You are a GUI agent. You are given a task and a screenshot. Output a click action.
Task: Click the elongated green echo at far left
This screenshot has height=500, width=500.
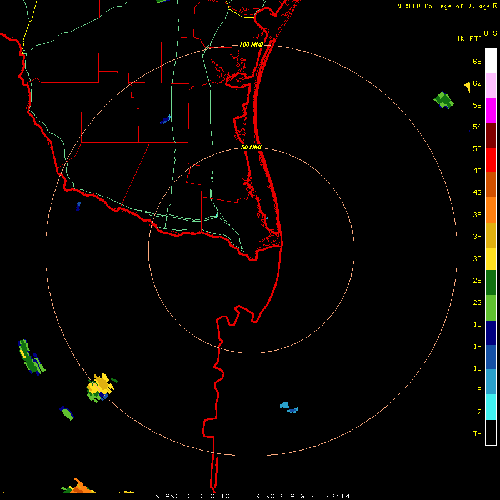click(x=32, y=357)
